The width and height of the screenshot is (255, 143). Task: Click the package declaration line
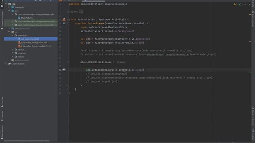point(98,4)
